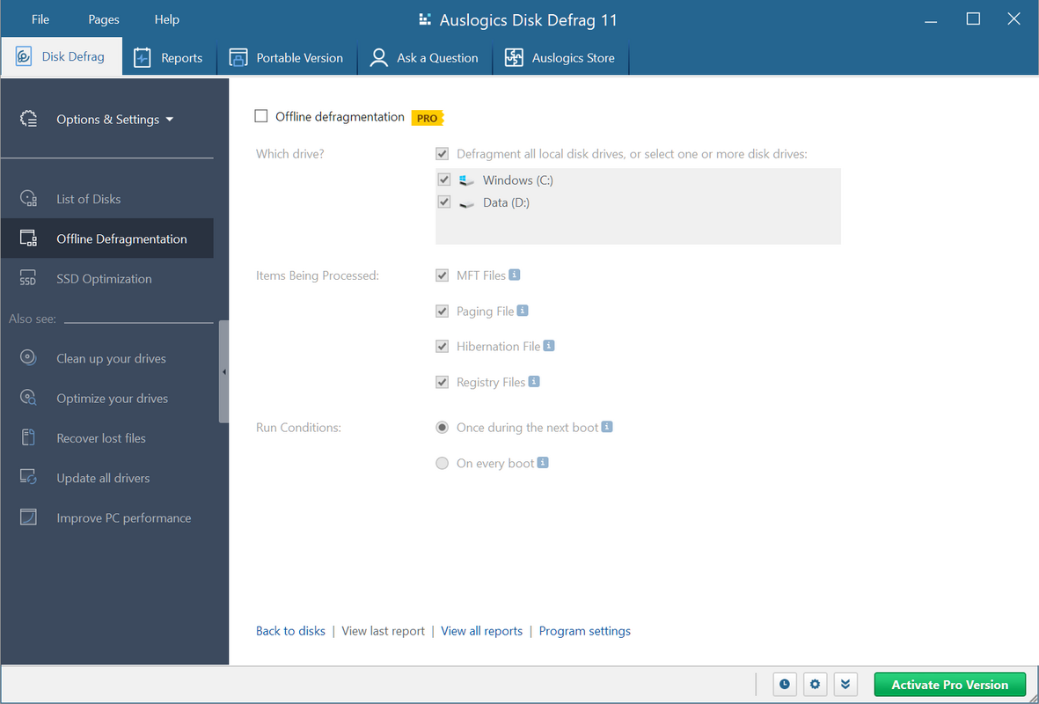The height and width of the screenshot is (704, 1039).
Task: Open the Pages menu
Action: tap(103, 19)
